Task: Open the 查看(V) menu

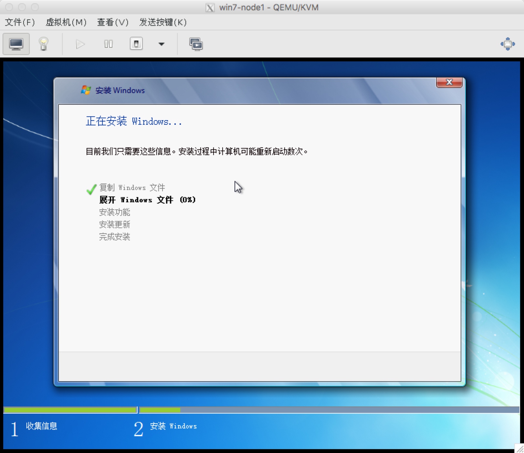Action: click(x=113, y=22)
